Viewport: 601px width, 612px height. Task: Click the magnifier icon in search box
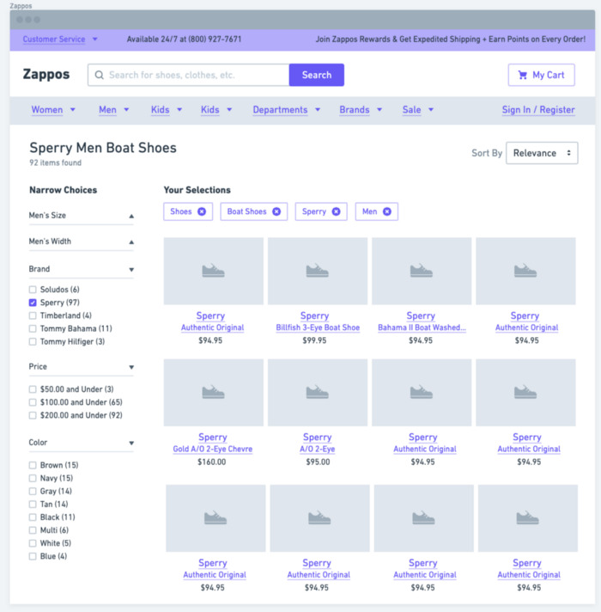coord(100,75)
